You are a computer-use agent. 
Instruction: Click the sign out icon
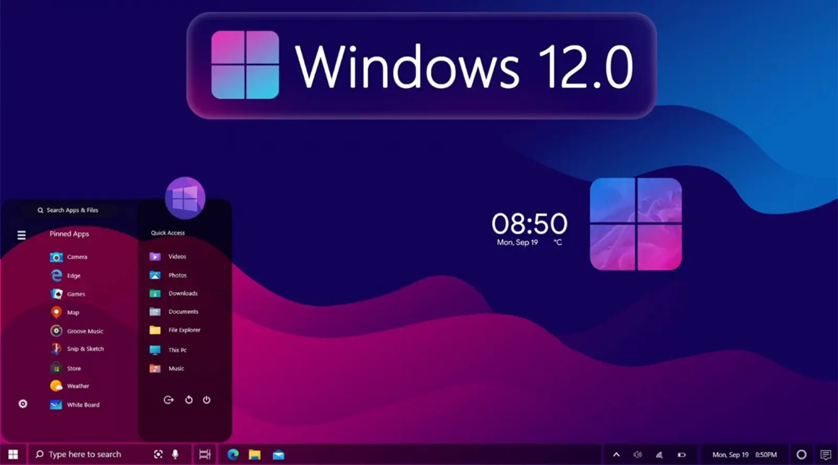pos(168,400)
